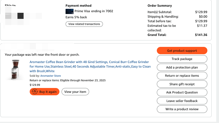
Task: Click Leave seller feedback
Action: [x=182, y=101]
